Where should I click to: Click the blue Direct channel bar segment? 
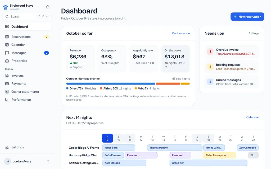coord(111,84)
